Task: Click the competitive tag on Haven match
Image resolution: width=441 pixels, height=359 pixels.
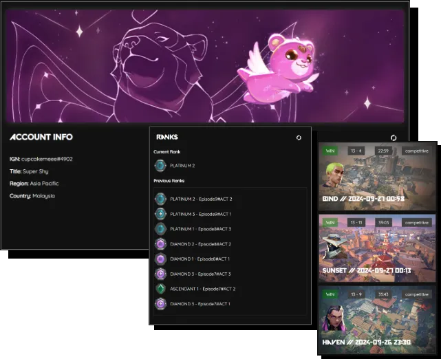Action: click(416, 294)
